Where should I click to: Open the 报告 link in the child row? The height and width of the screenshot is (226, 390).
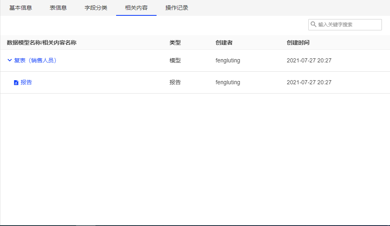[26, 82]
